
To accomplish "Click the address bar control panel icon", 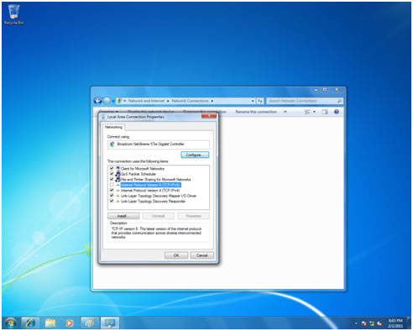I will [x=119, y=101].
